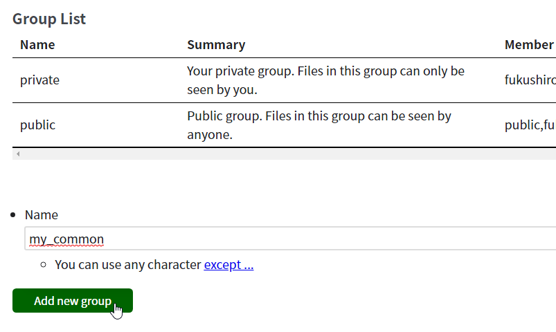The width and height of the screenshot is (556, 332).
Task: Click the Add new group button
Action: pyautogui.click(x=73, y=300)
